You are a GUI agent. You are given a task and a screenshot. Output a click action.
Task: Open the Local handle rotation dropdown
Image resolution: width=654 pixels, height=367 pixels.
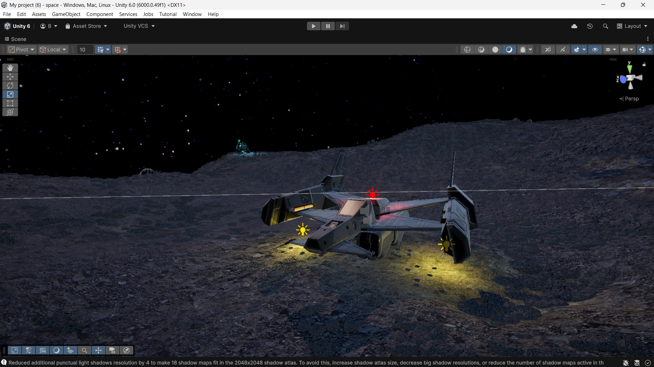53,50
